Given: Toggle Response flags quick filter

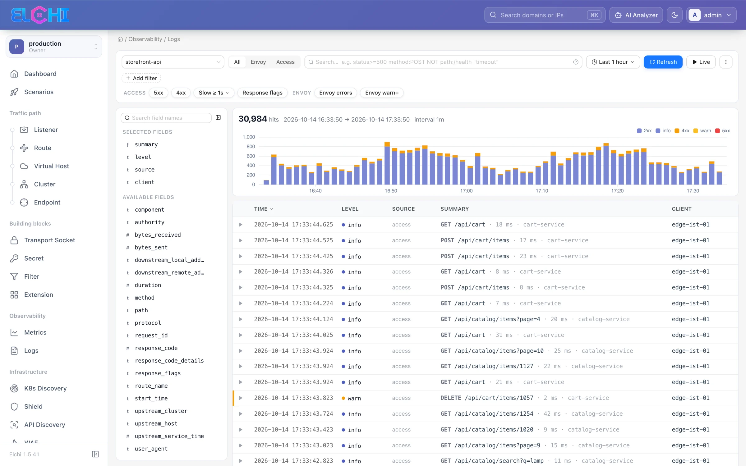Looking at the screenshot, I should coord(262,93).
